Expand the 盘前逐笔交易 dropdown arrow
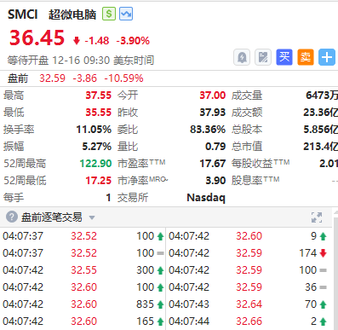 92,217
